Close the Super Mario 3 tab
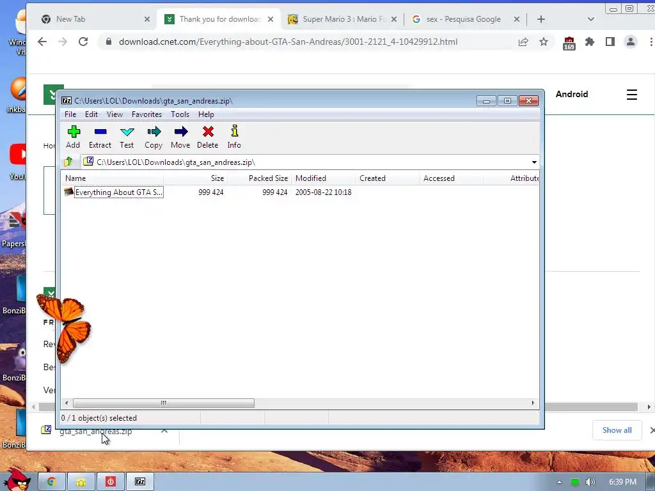Screen dimensions: 655x491 click(x=393, y=19)
